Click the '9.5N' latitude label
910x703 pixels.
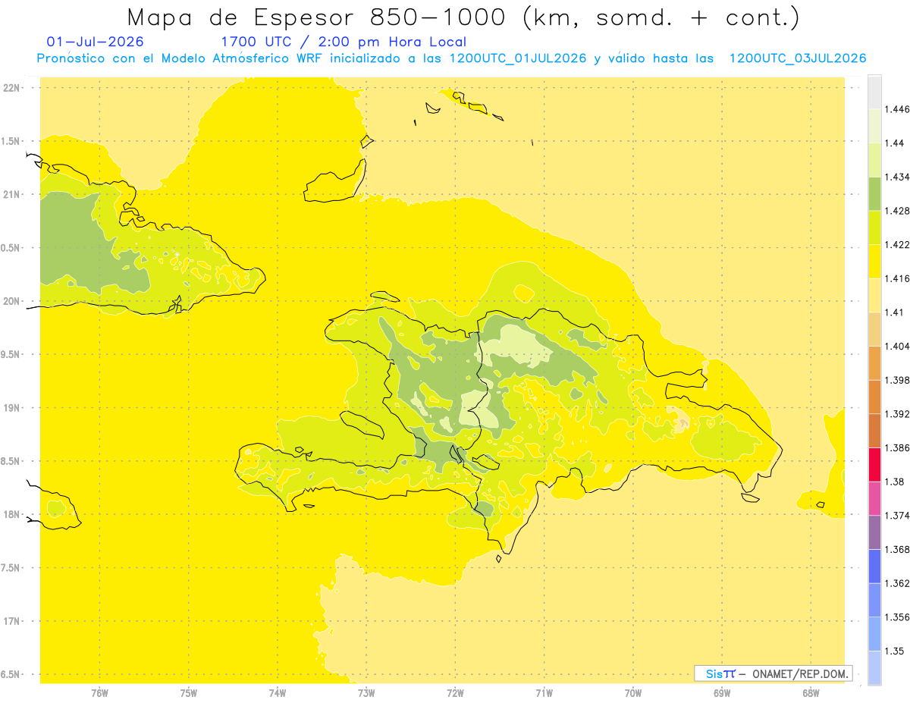pos(11,355)
